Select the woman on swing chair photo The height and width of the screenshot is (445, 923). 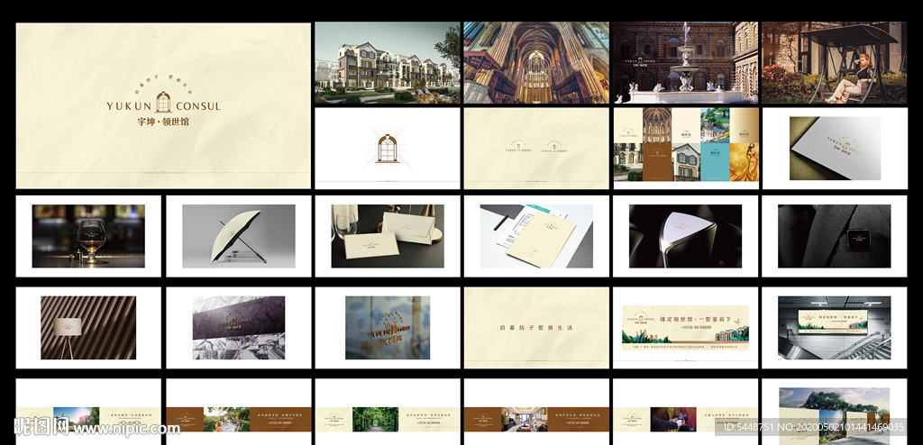(834, 63)
